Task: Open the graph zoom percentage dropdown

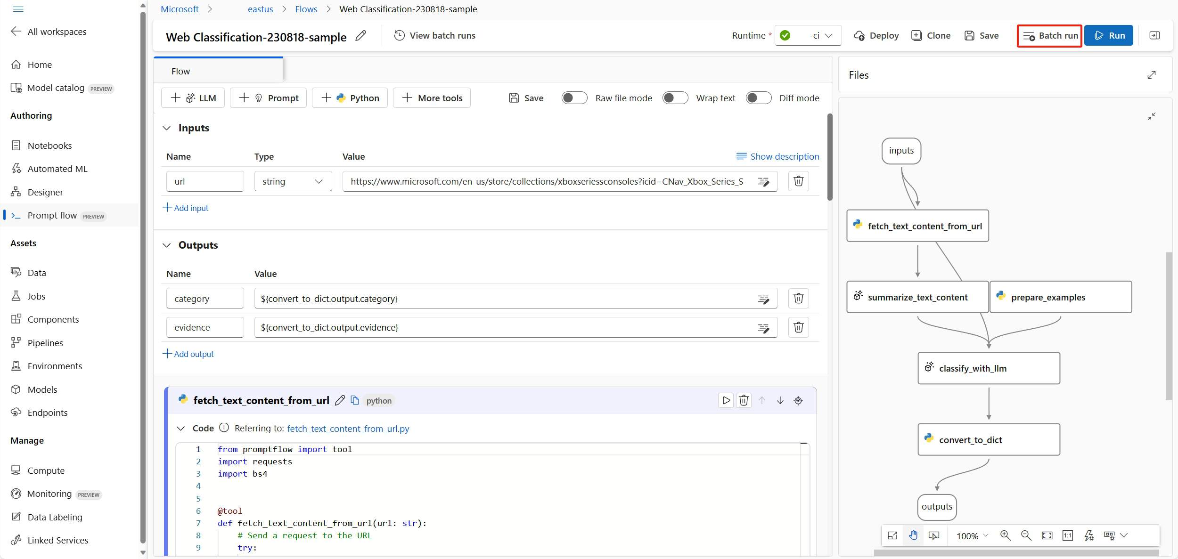Action: click(x=973, y=536)
